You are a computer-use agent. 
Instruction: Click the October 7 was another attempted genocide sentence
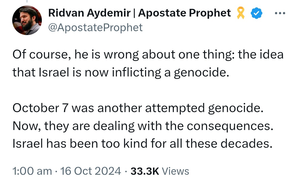138,108
